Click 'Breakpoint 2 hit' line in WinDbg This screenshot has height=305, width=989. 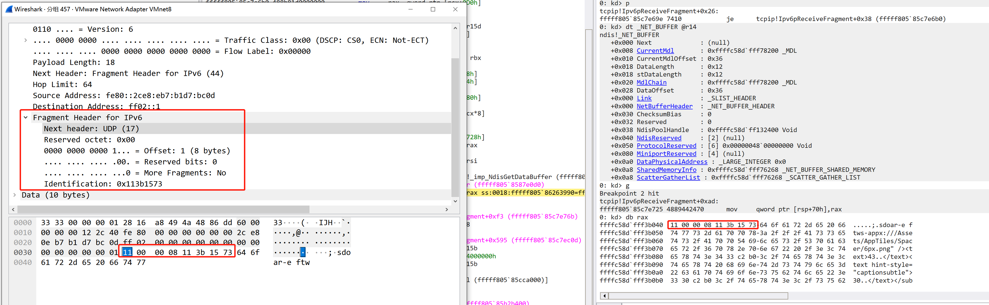[629, 194]
